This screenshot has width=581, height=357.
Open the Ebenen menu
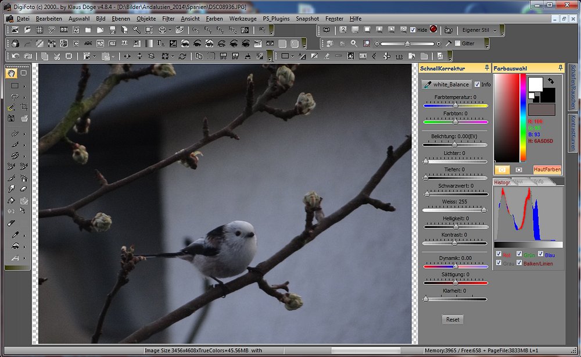click(121, 19)
